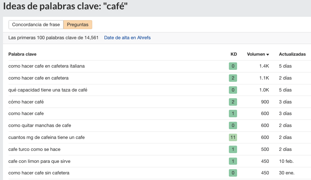Viewport: 311px width, 180px height.
Task: Open keyword 'como quitar manchas de cafe'
Action: tap(40, 125)
